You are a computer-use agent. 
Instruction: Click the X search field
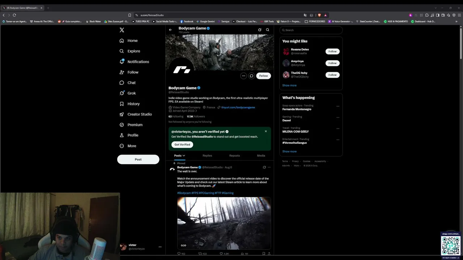tap(311, 30)
